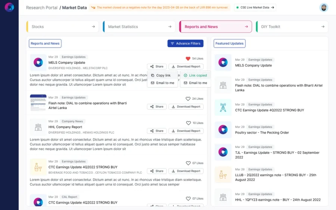Open CSE Live Market Data link
This screenshot has height=210, width=336.
pos(255,7)
